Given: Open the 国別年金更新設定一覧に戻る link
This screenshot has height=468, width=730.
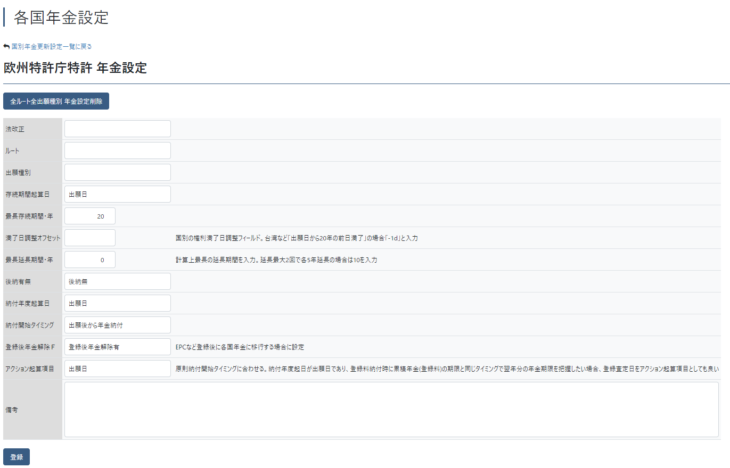Looking at the screenshot, I should [52, 46].
